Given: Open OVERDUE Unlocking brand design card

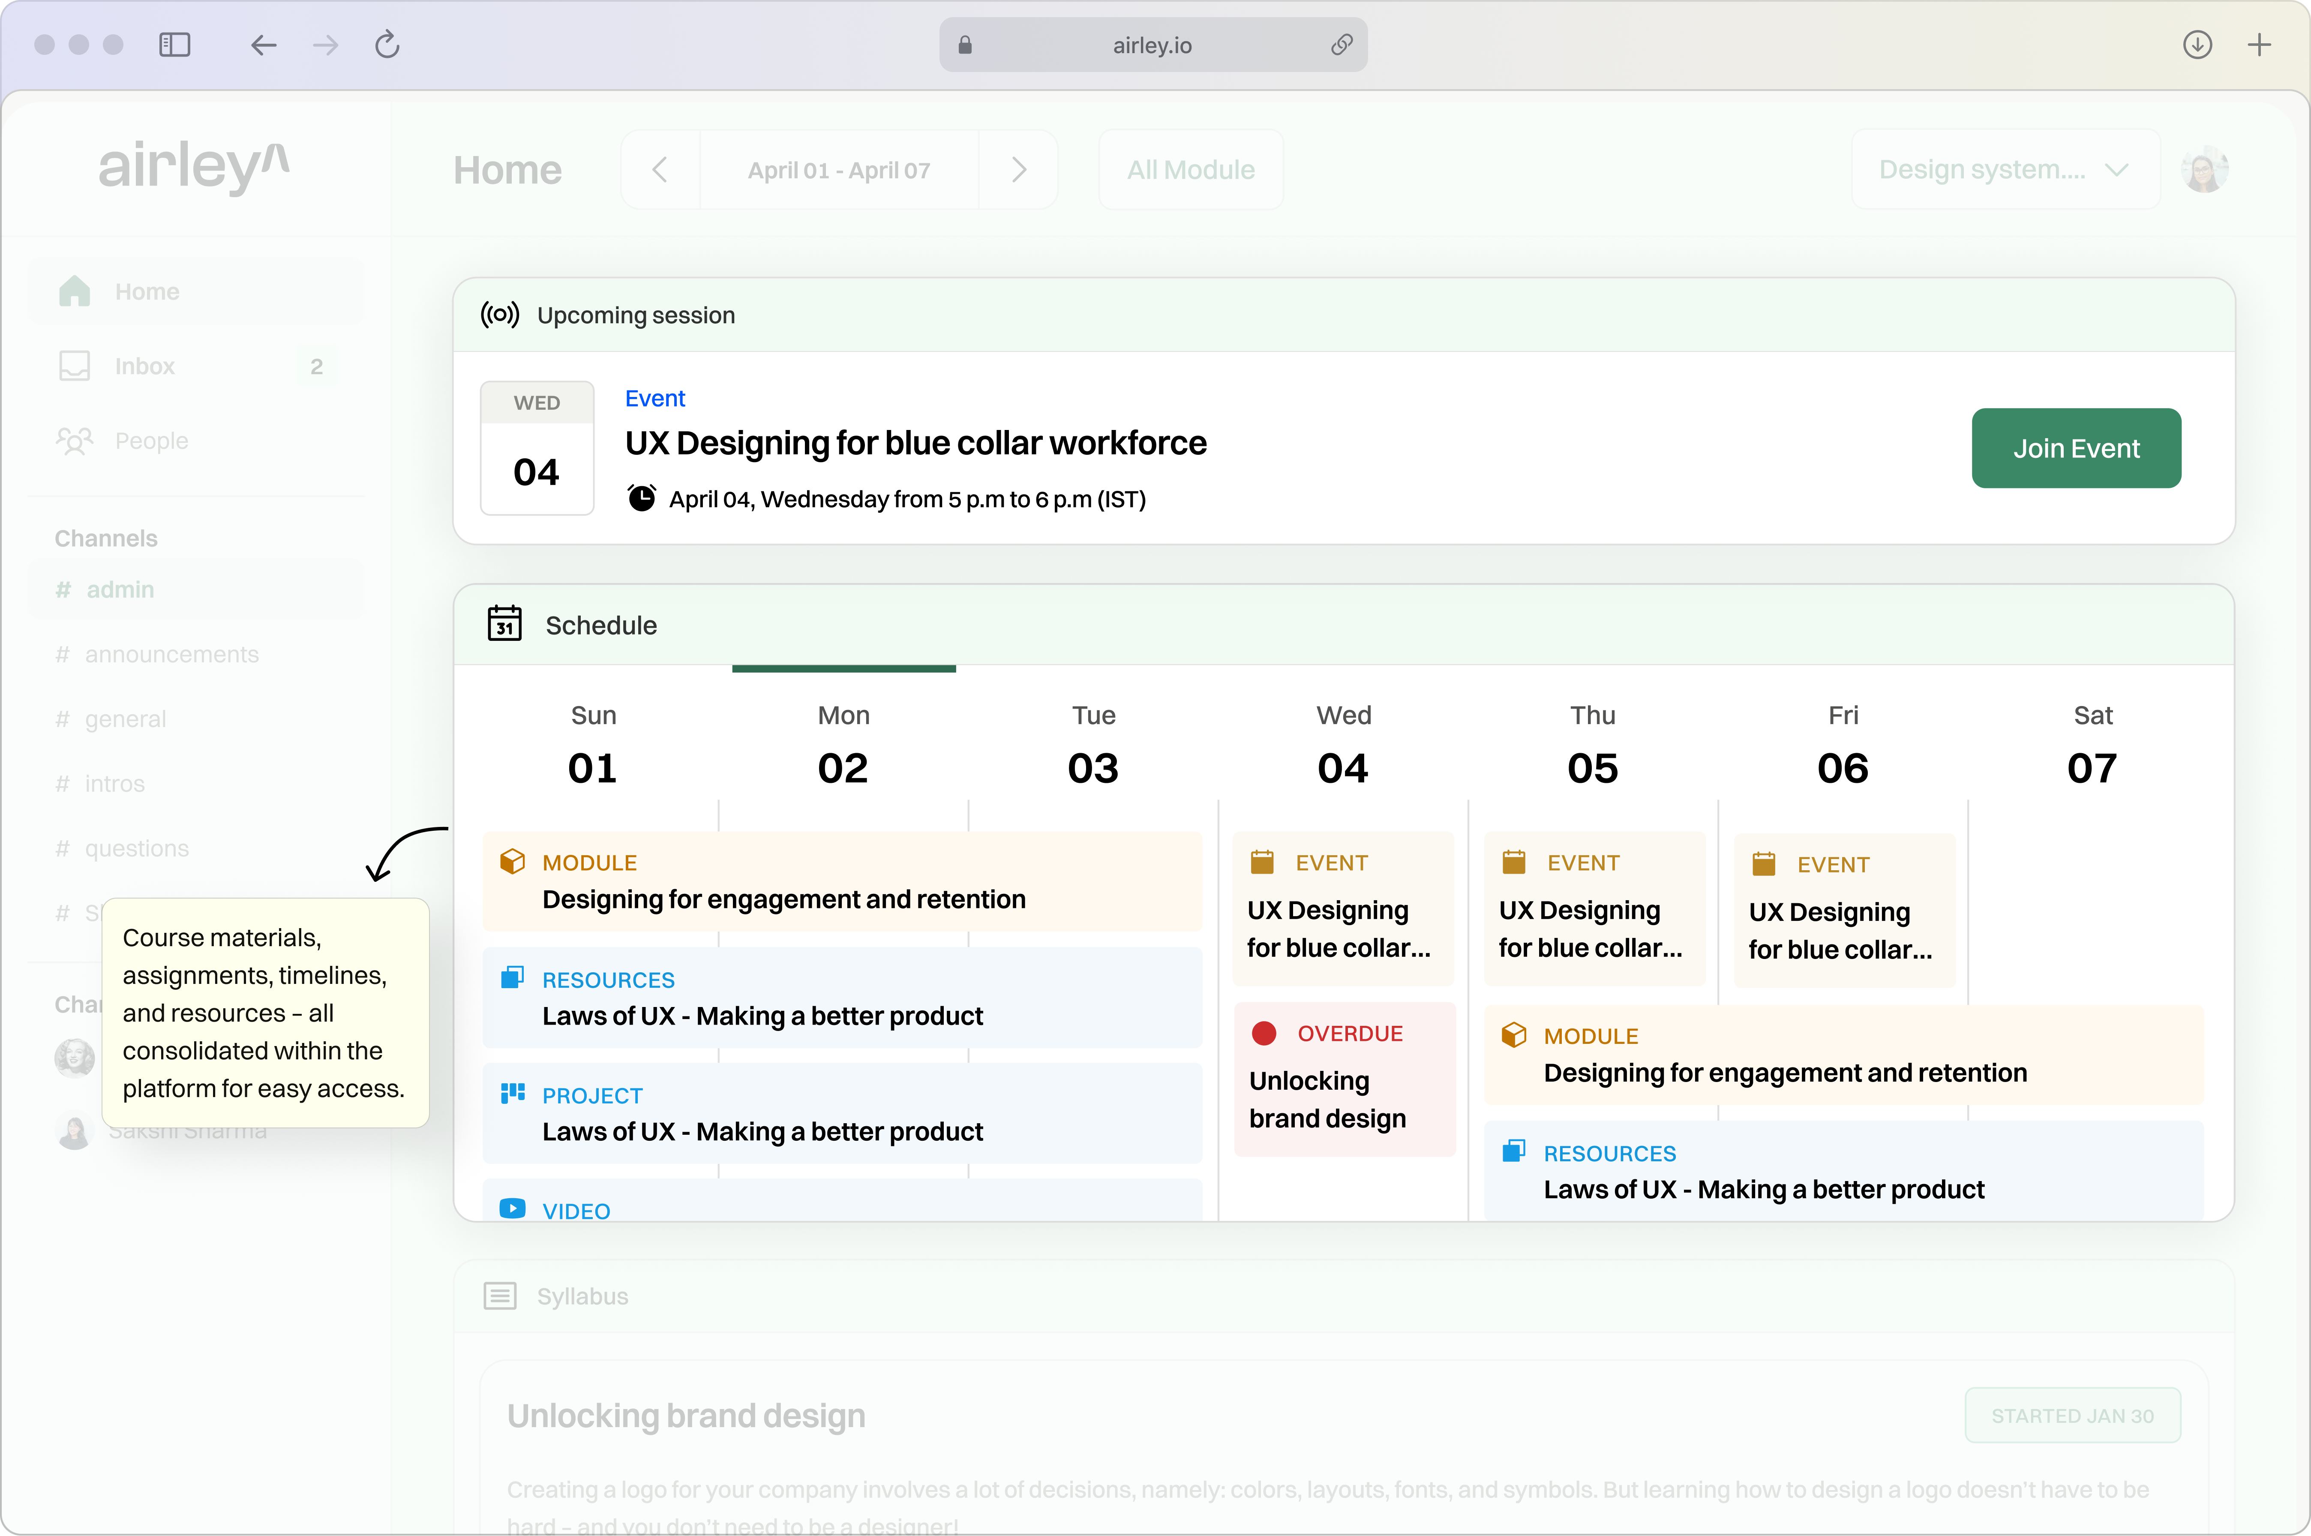Looking at the screenshot, I should tap(1345, 1079).
